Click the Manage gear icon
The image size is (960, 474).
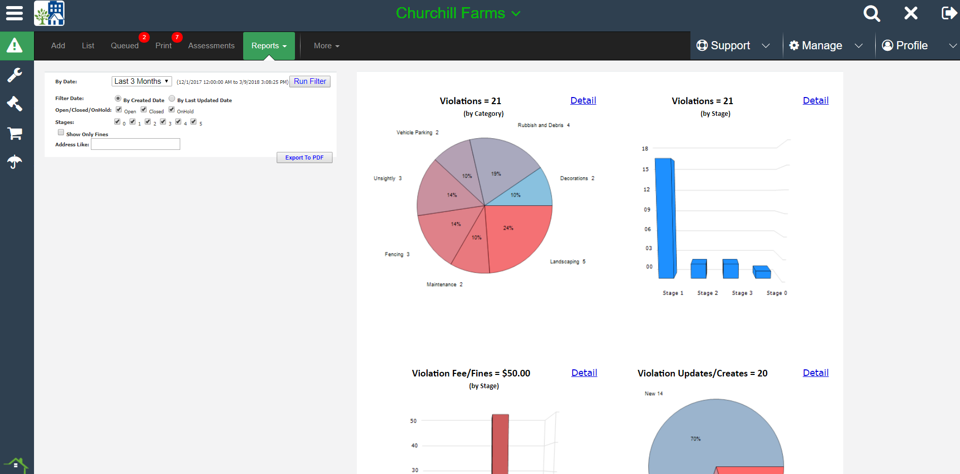point(794,46)
